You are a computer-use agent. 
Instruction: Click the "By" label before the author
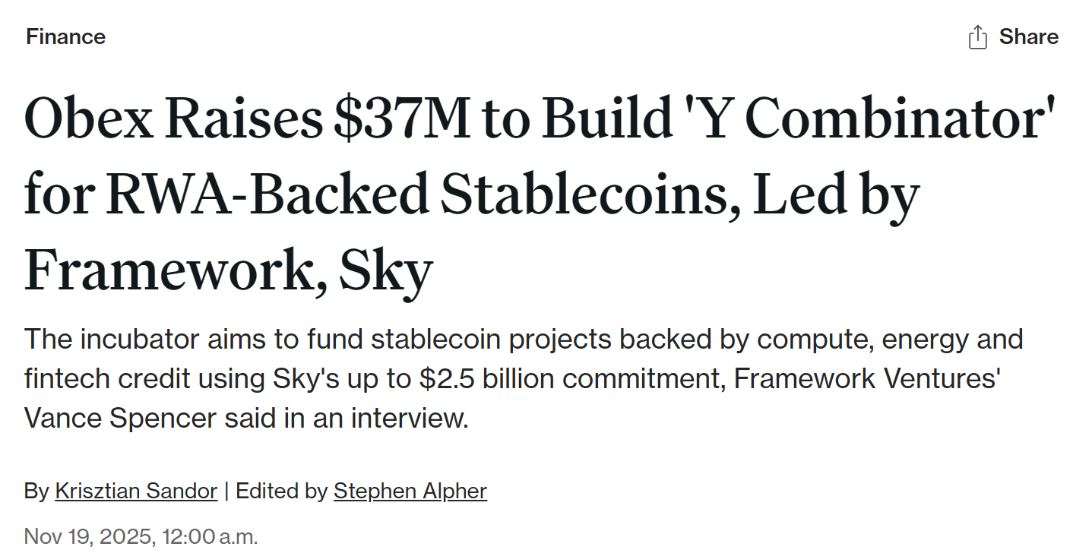tap(36, 491)
